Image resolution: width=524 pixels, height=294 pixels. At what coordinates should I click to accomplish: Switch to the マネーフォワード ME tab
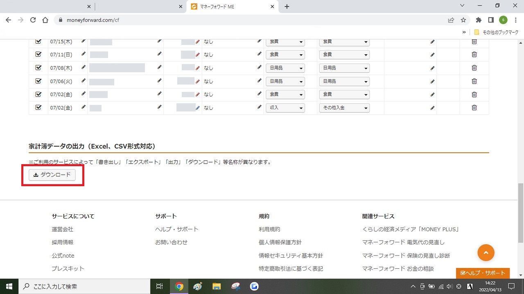pos(232,7)
